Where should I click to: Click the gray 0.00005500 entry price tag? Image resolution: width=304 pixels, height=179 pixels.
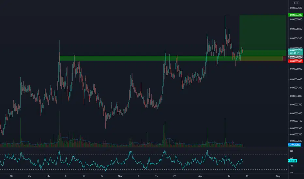click(x=296, y=57)
